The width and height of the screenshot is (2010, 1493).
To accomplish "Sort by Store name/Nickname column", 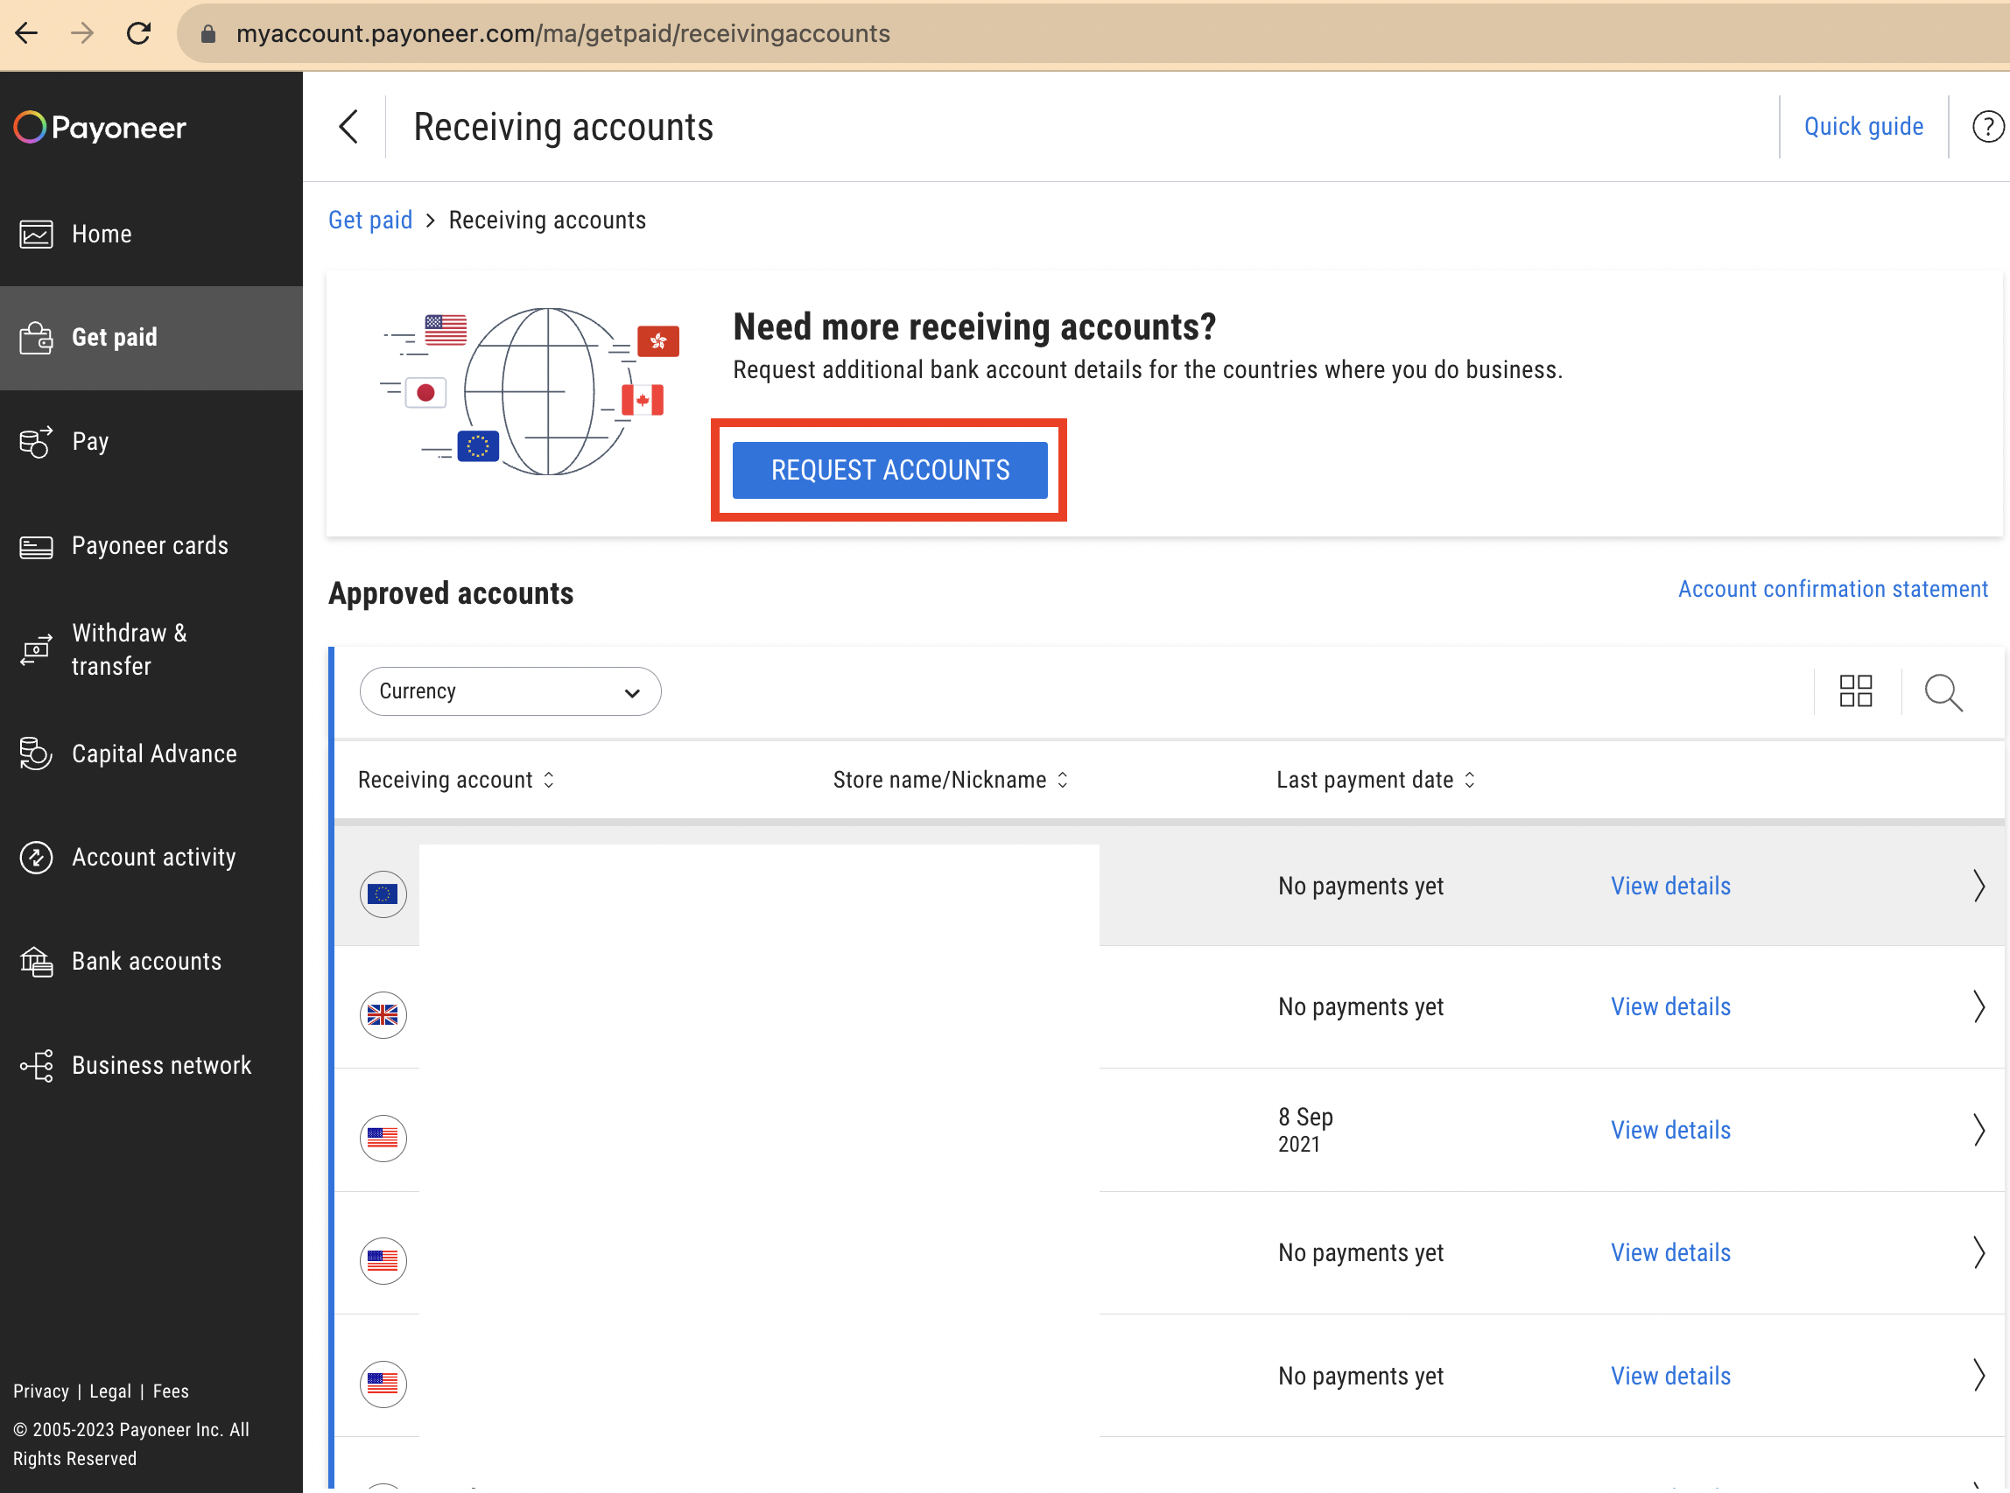I will [951, 780].
